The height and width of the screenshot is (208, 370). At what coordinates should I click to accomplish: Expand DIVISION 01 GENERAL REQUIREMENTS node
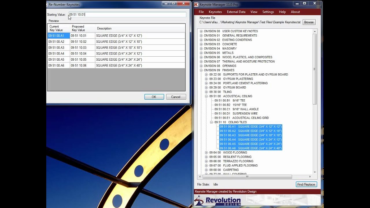coord(201,36)
